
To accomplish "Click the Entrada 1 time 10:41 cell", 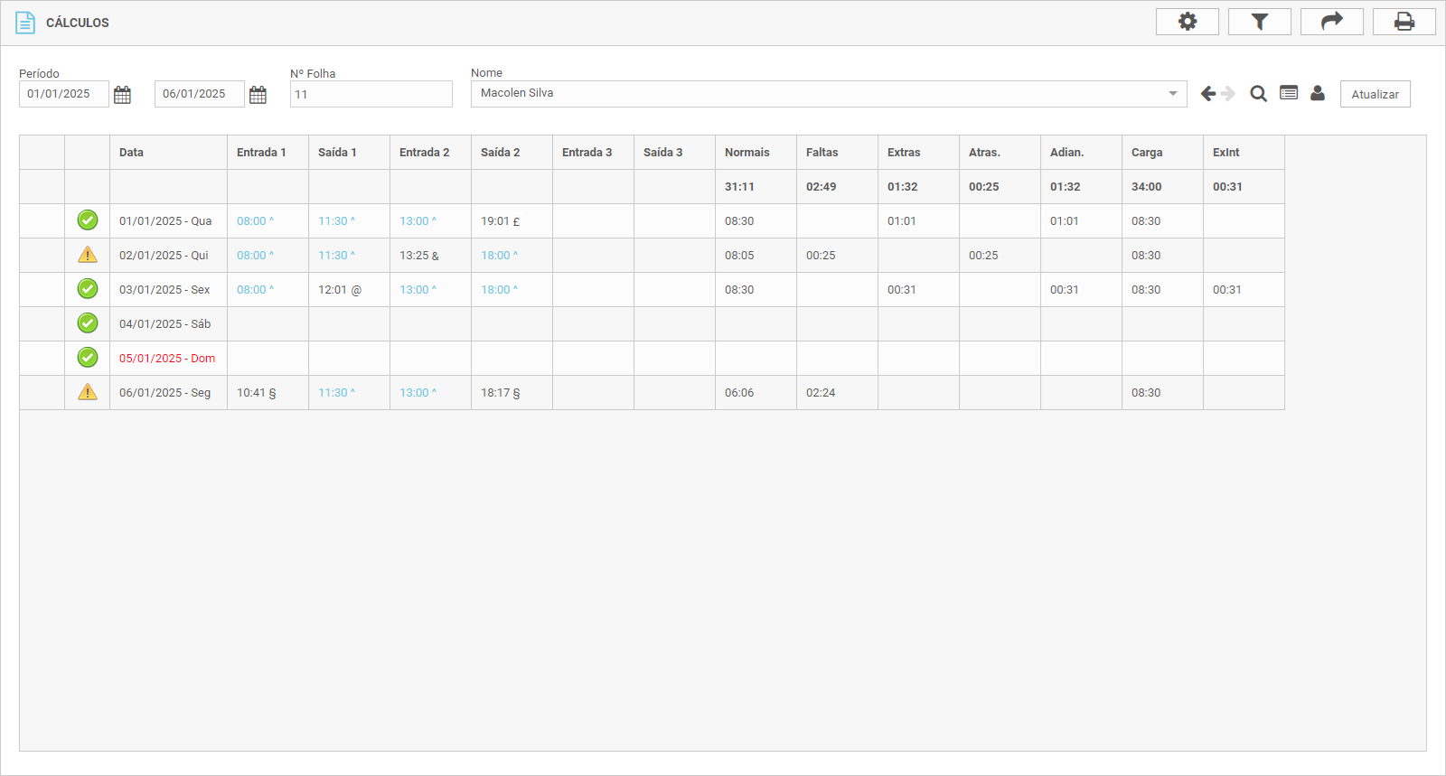I will point(256,393).
